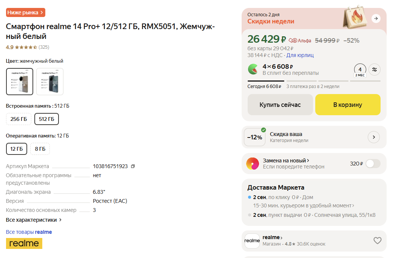Copy the Market article number icon
This screenshot has height=258, width=407.
click(x=133, y=166)
